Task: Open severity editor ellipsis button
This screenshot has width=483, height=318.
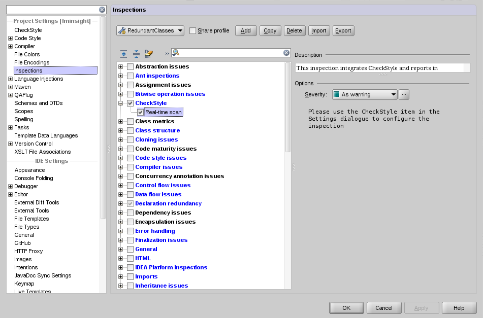Action: (x=404, y=94)
